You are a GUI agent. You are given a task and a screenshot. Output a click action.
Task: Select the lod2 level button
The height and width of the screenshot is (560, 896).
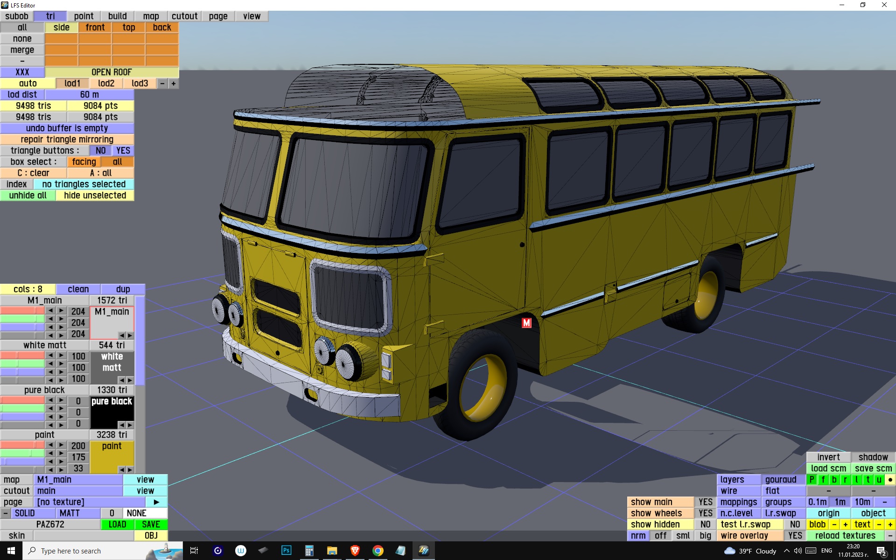click(106, 84)
